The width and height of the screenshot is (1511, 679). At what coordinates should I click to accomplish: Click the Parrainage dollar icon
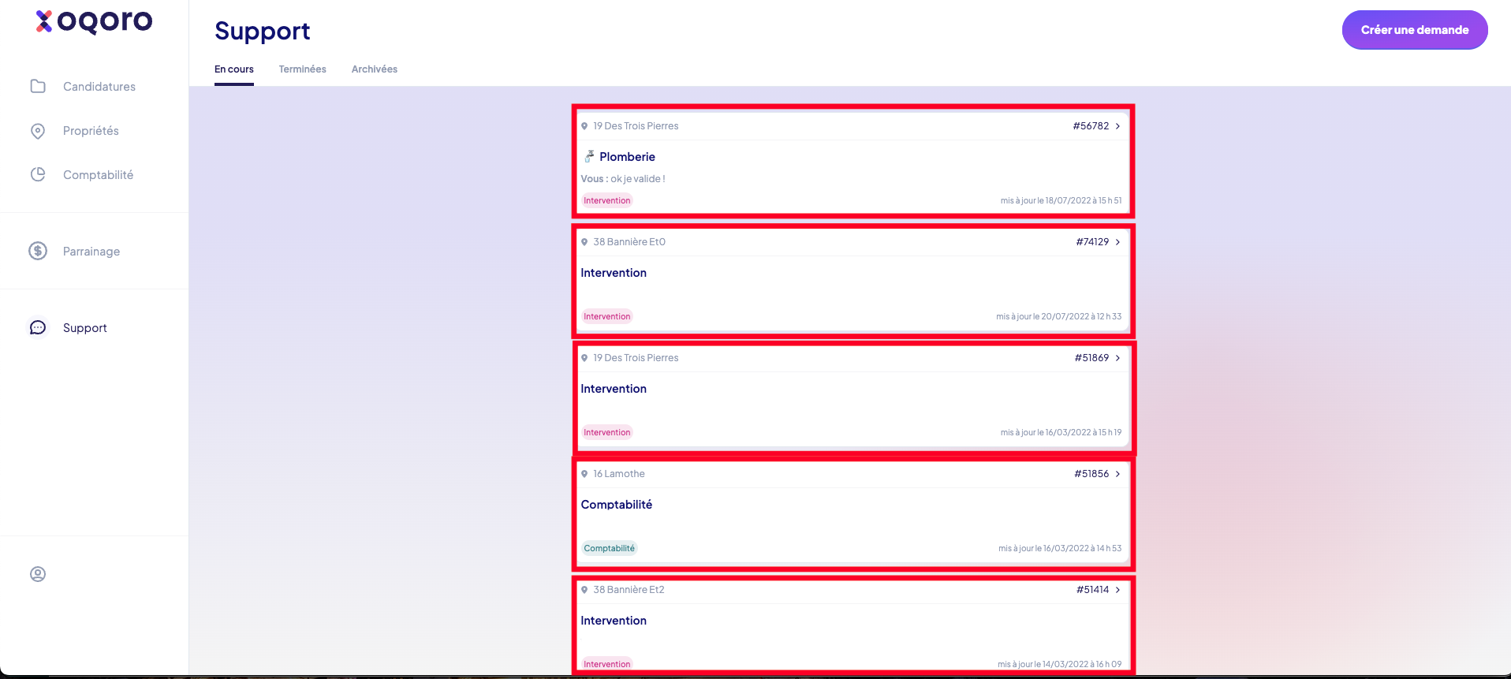[38, 251]
